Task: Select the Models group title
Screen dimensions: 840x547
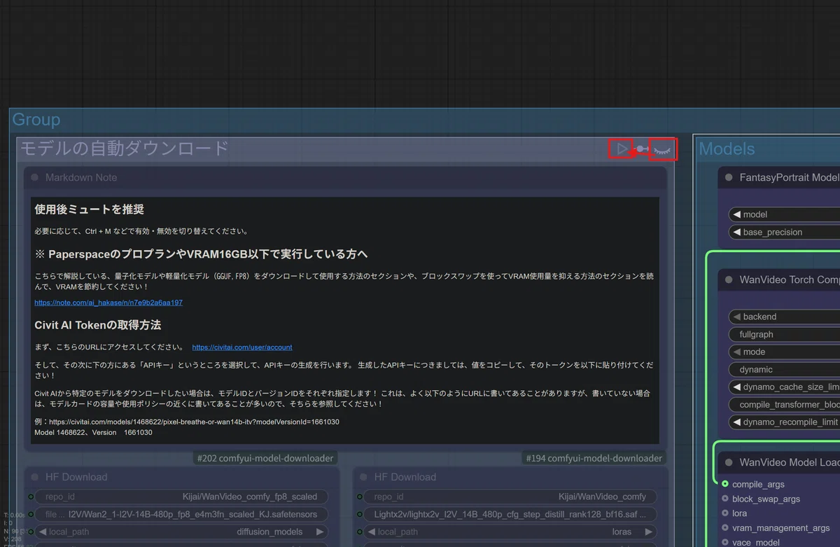Action: pos(727,148)
